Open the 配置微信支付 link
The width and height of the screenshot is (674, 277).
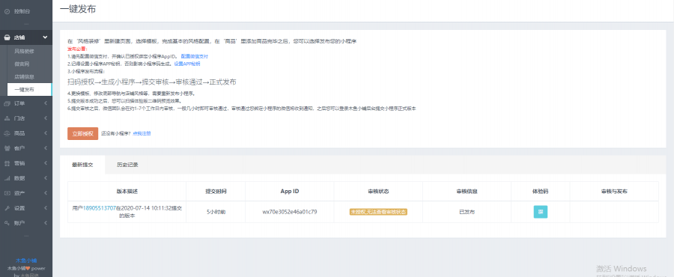point(194,56)
